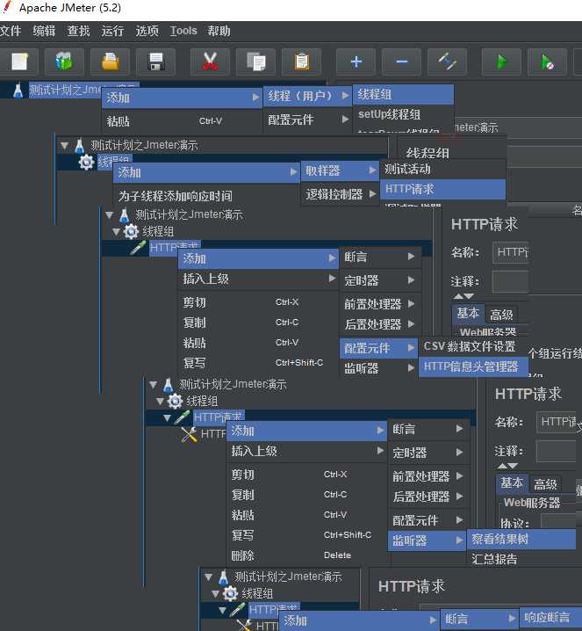The image size is (582, 631).
Task: Choose HTTP信息头管理器 menu item
Action: [473, 366]
